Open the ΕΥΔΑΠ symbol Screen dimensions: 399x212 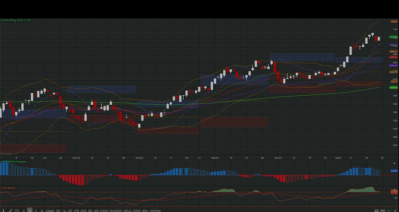tap(104, 211)
